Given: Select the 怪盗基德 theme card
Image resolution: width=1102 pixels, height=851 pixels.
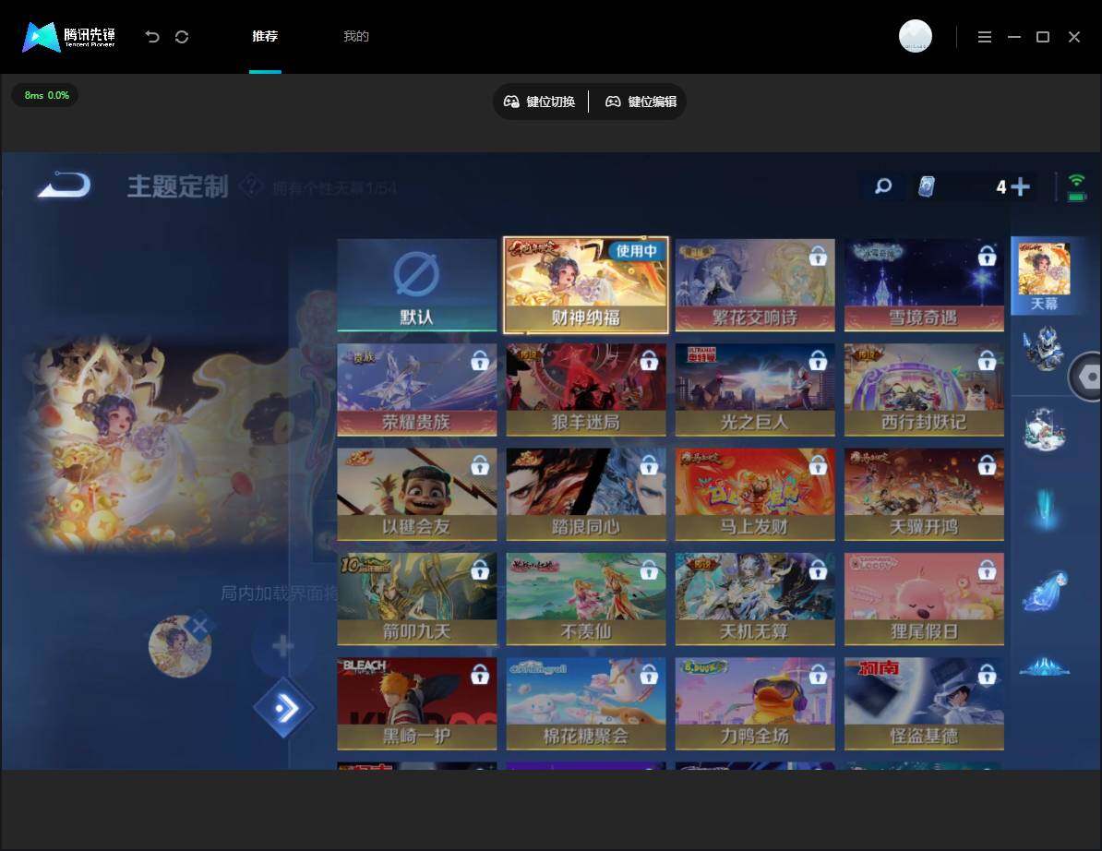Looking at the screenshot, I should tap(924, 703).
